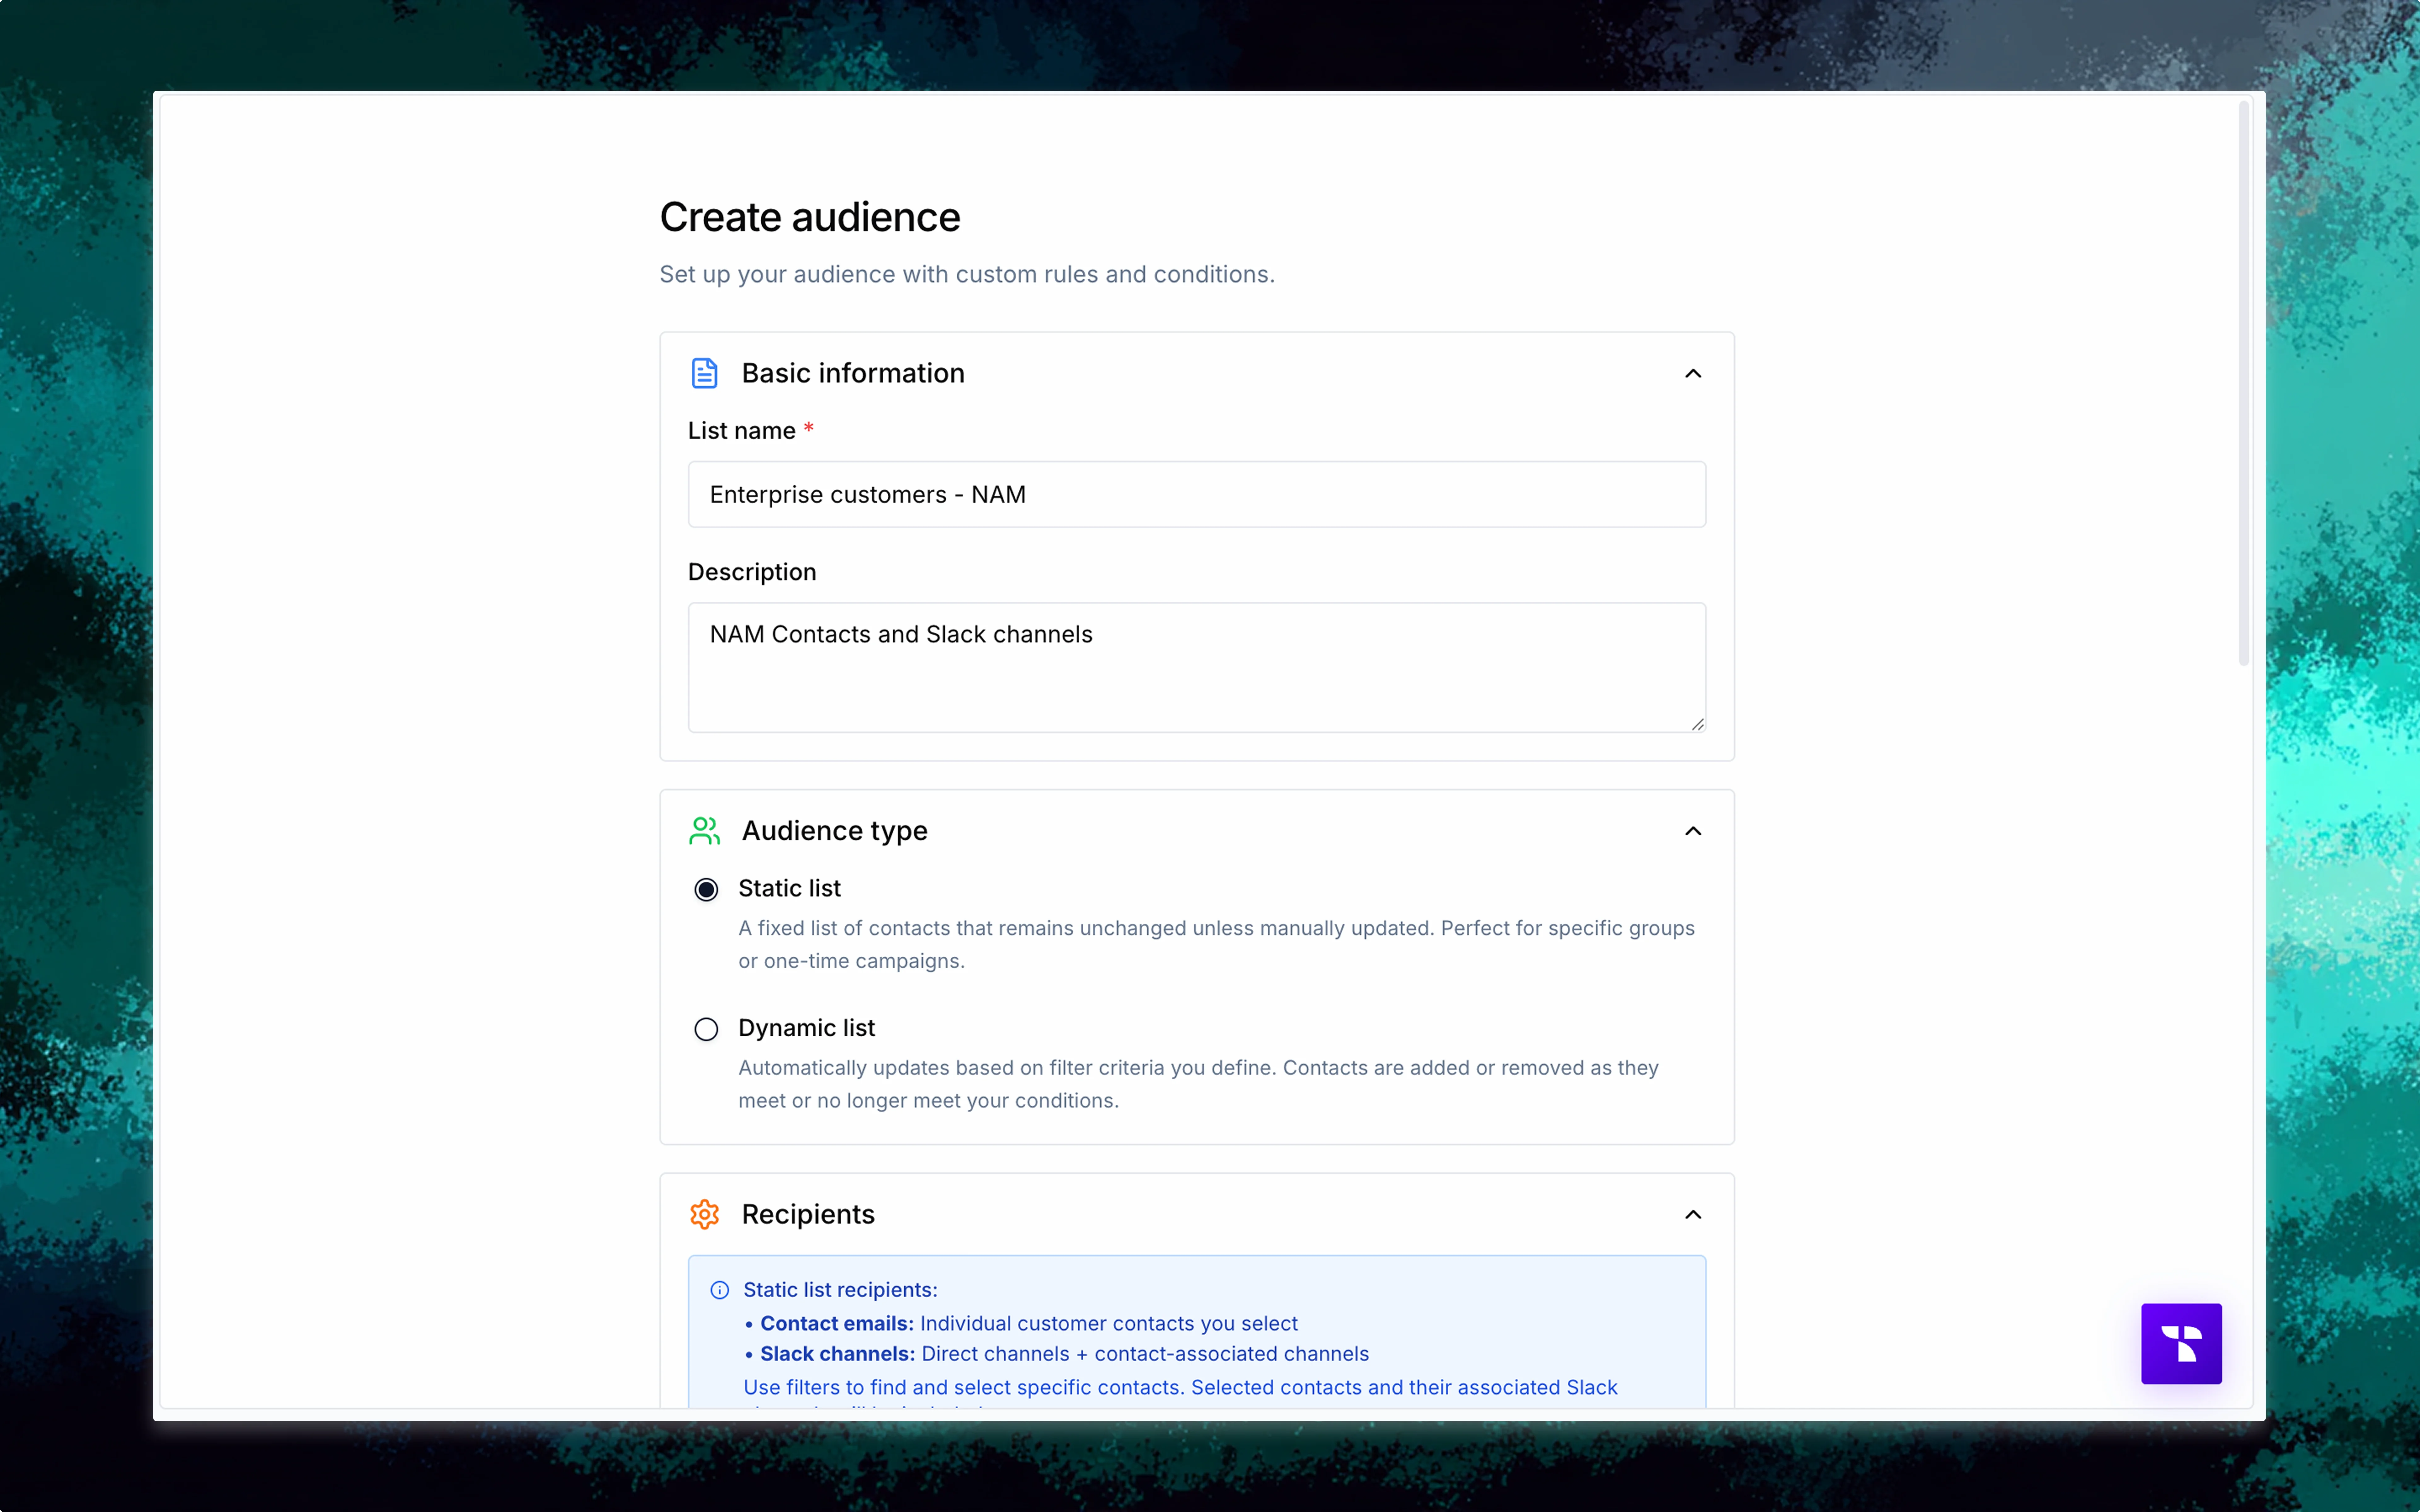2420x1512 pixels.
Task: Collapse the Audience type section
Action: click(1693, 831)
